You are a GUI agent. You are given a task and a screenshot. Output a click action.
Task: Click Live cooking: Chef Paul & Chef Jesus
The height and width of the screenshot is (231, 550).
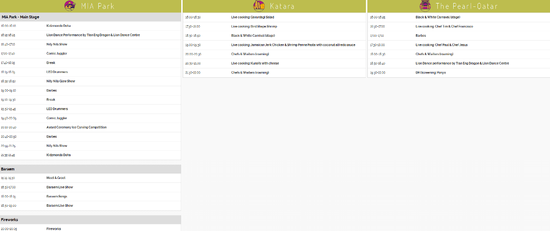coord(441,45)
